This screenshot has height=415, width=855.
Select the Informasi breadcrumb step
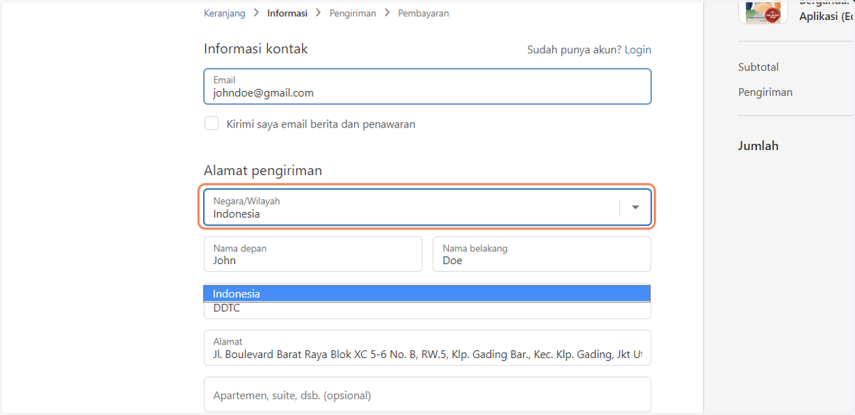pyautogui.click(x=287, y=13)
